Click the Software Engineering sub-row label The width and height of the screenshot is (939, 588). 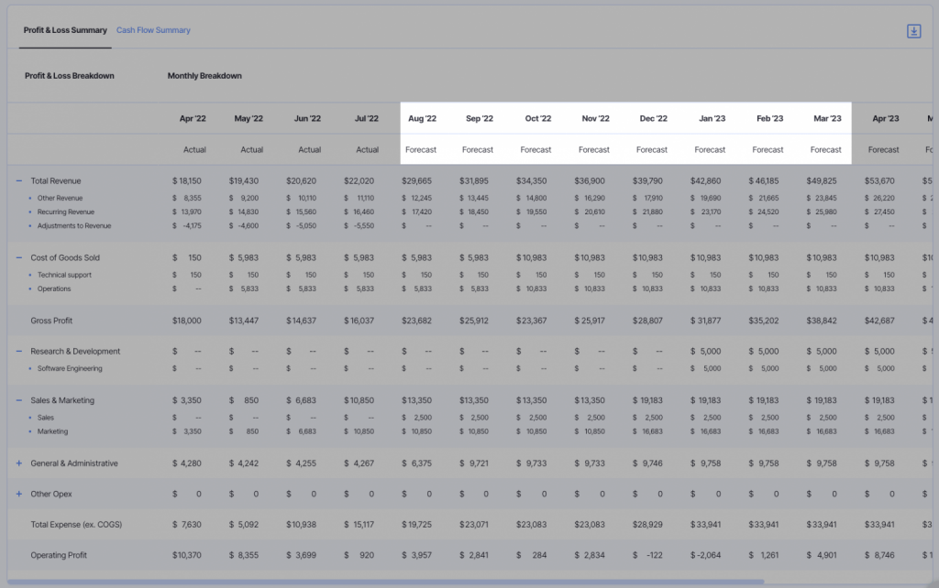[x=69, y=366]
